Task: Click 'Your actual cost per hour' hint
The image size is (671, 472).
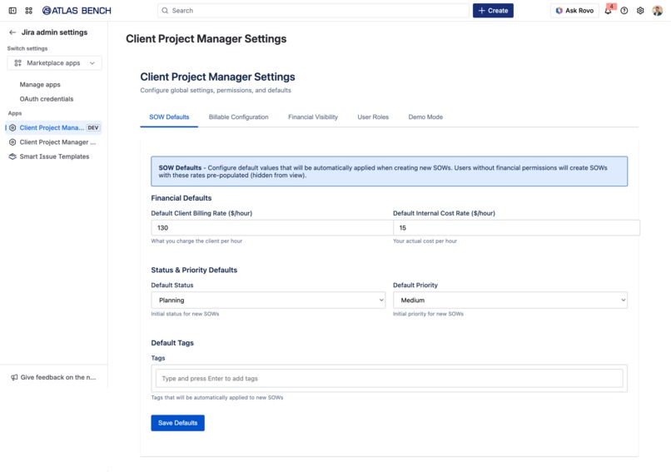Action: (x=425, y=241)
